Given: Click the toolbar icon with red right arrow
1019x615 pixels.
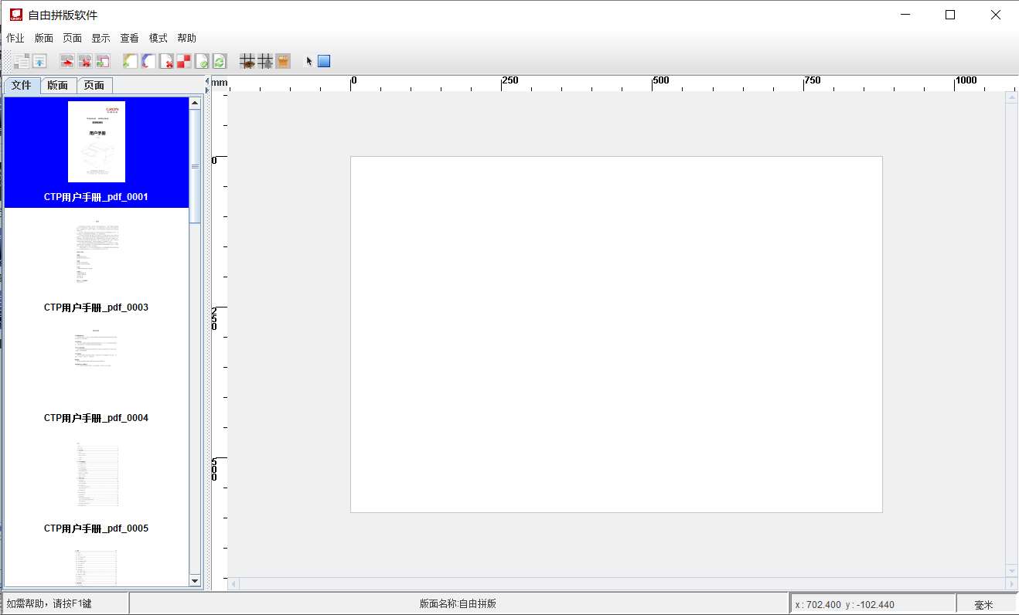Looking at the screenshot, I should click(67, 61).
